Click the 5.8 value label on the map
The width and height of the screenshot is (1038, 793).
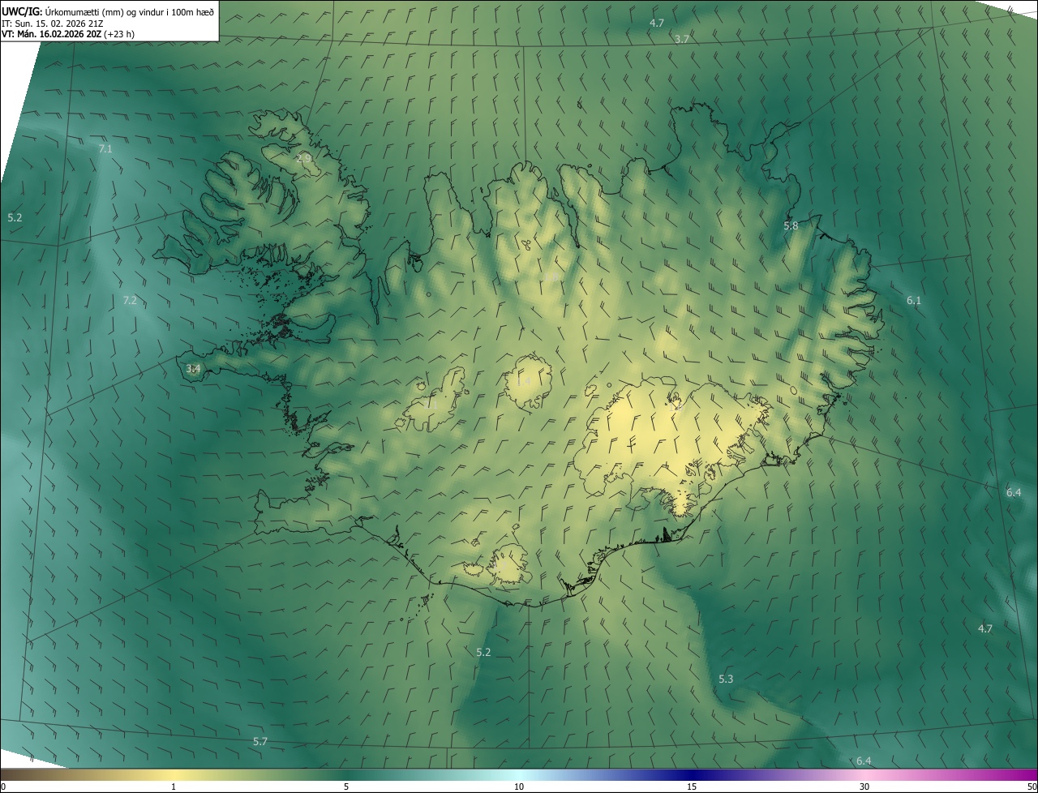[791, 226]
